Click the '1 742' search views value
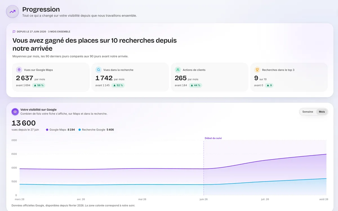 point(104,78)
